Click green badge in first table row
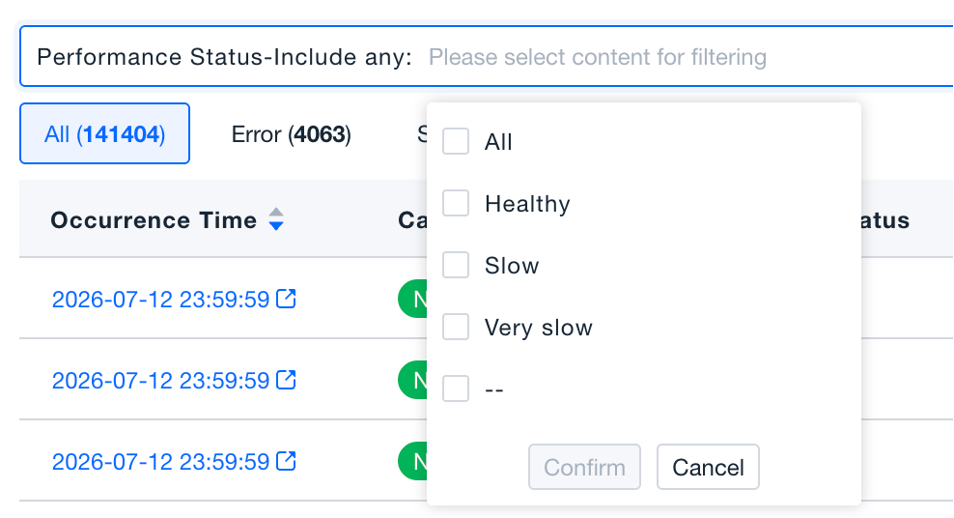954x518 pixels. click(x=412, y=299)
